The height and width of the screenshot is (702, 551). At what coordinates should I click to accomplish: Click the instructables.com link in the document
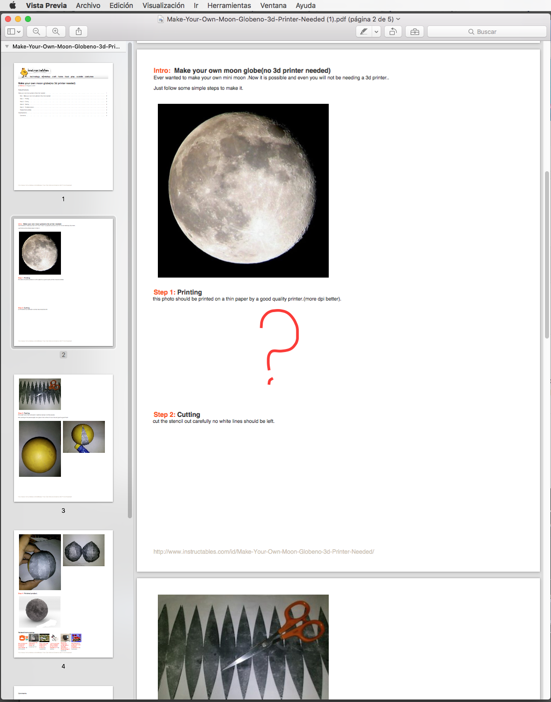pyautogui.click(x=263, y=551)
